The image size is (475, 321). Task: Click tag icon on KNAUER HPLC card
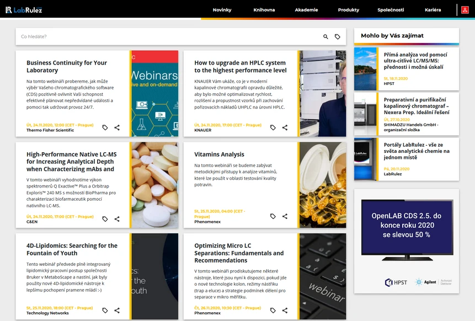273,127
